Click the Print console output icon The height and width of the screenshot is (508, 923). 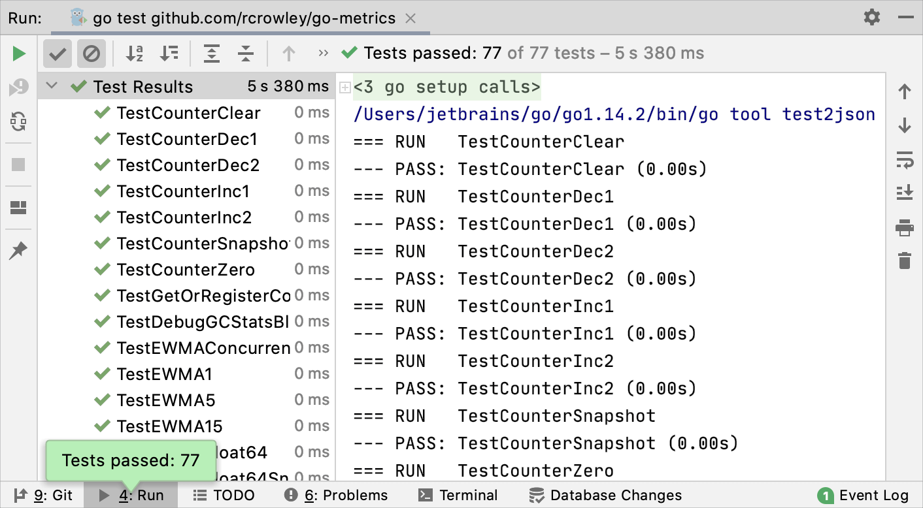(x=905, y=229)
